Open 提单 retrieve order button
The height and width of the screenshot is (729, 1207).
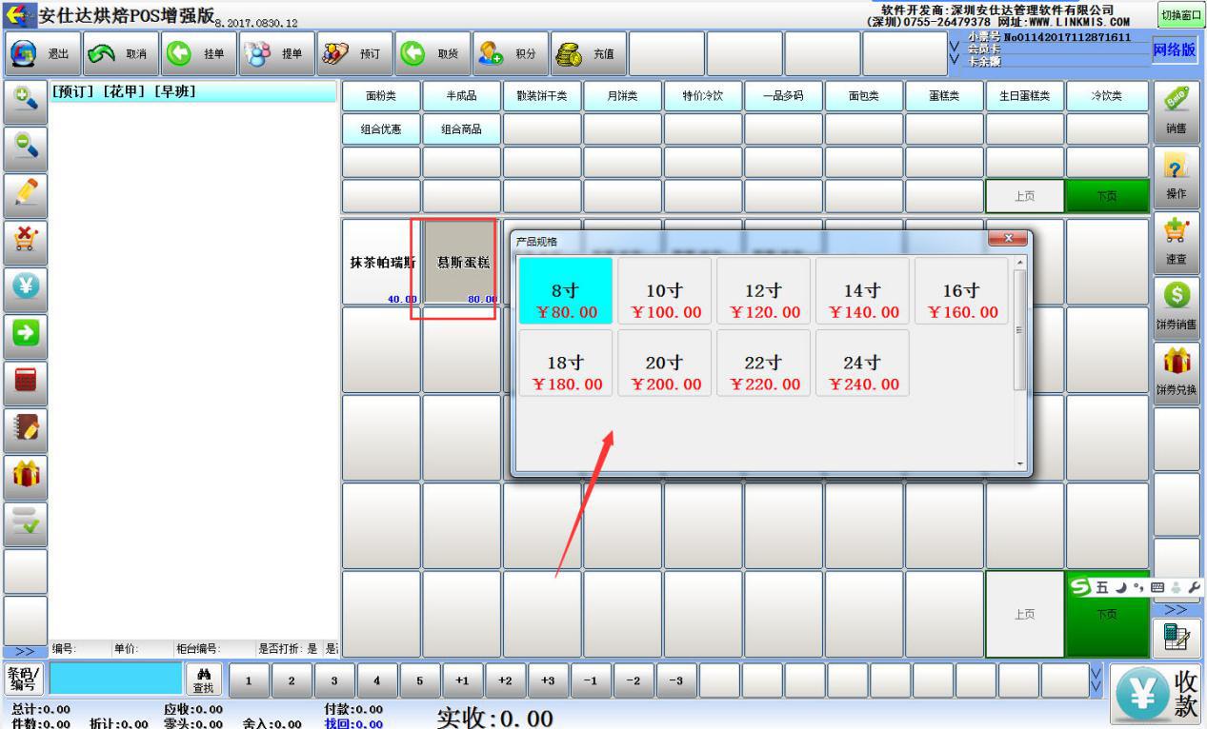pyautogui.click(x=275, y=53)
